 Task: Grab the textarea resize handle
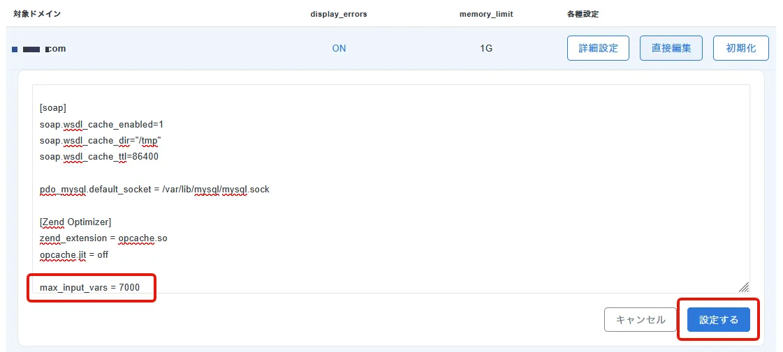click(x=743, y=286)
